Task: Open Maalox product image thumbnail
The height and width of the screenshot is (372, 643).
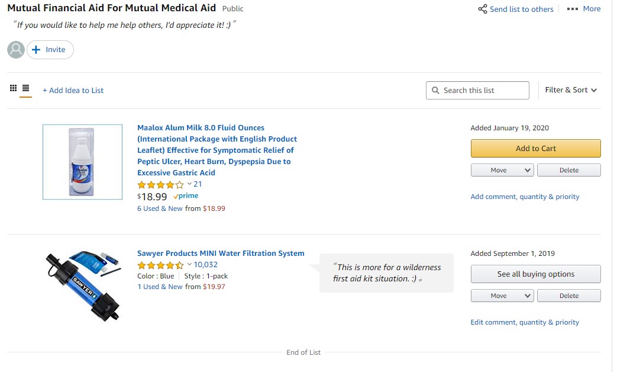Action: pos(82,162)
